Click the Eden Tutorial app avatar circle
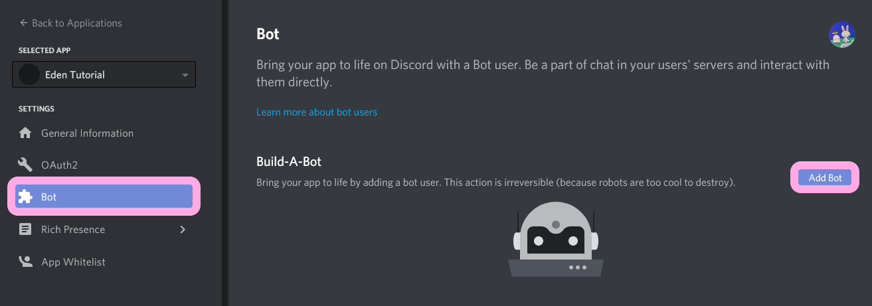This screenshot has height=306, width=872. [29, 74]
